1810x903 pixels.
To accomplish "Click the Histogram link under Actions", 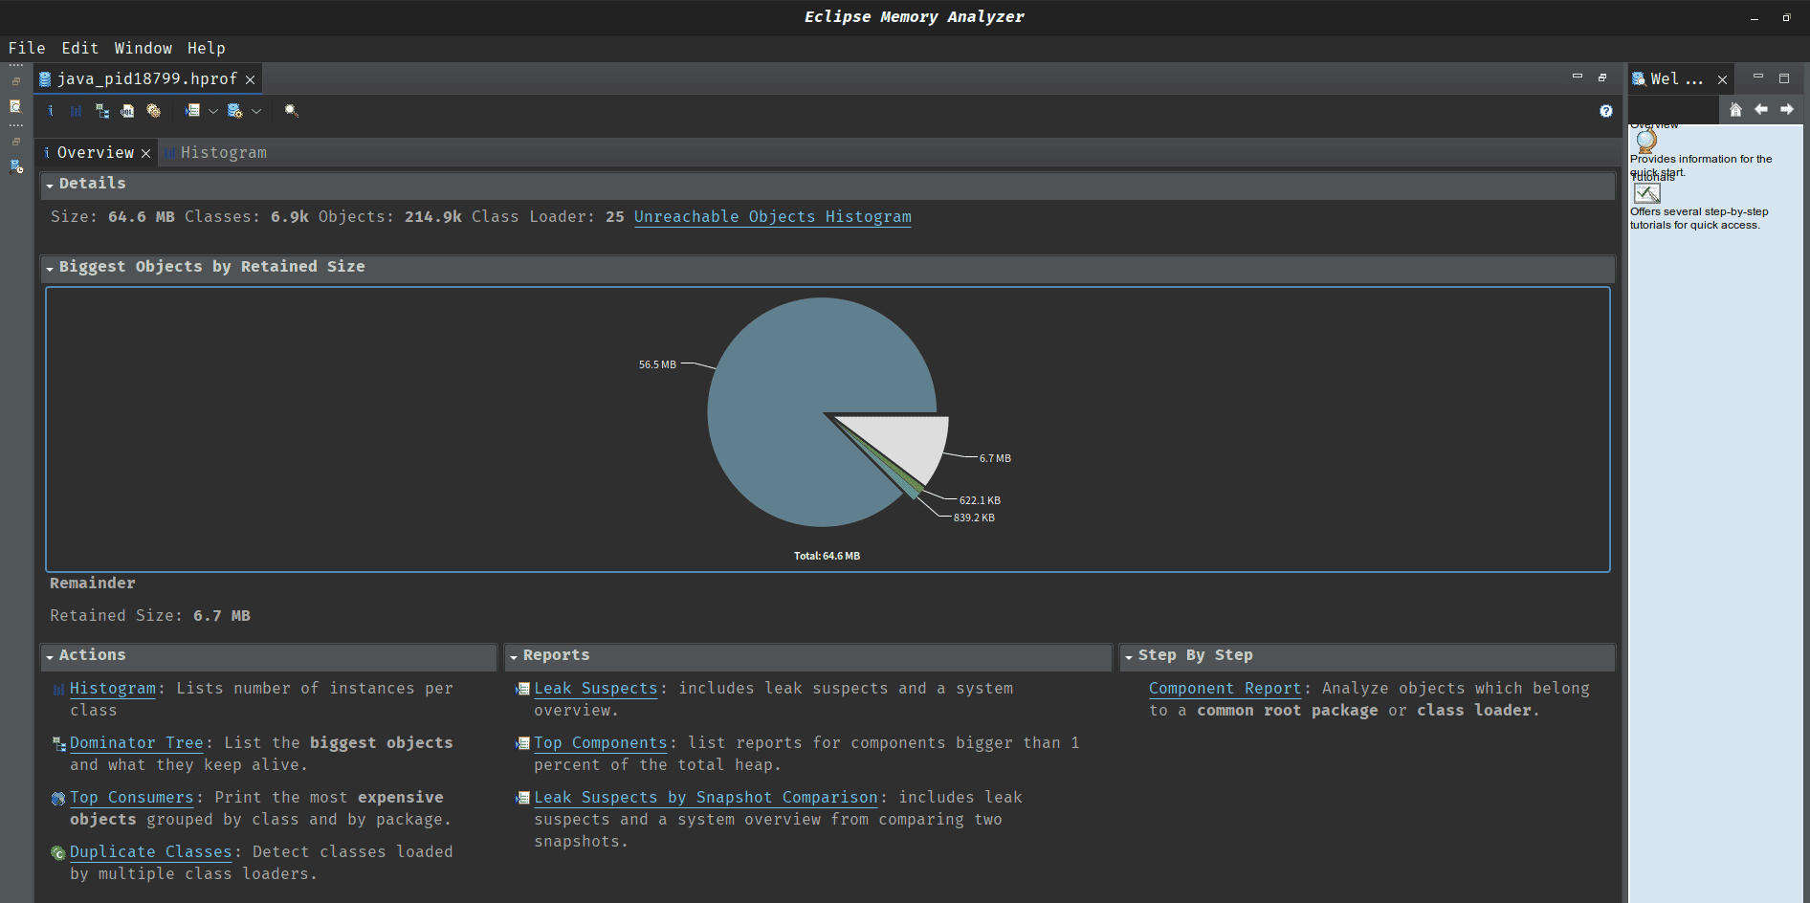I will pyautogui.click(x=113, y=689).
